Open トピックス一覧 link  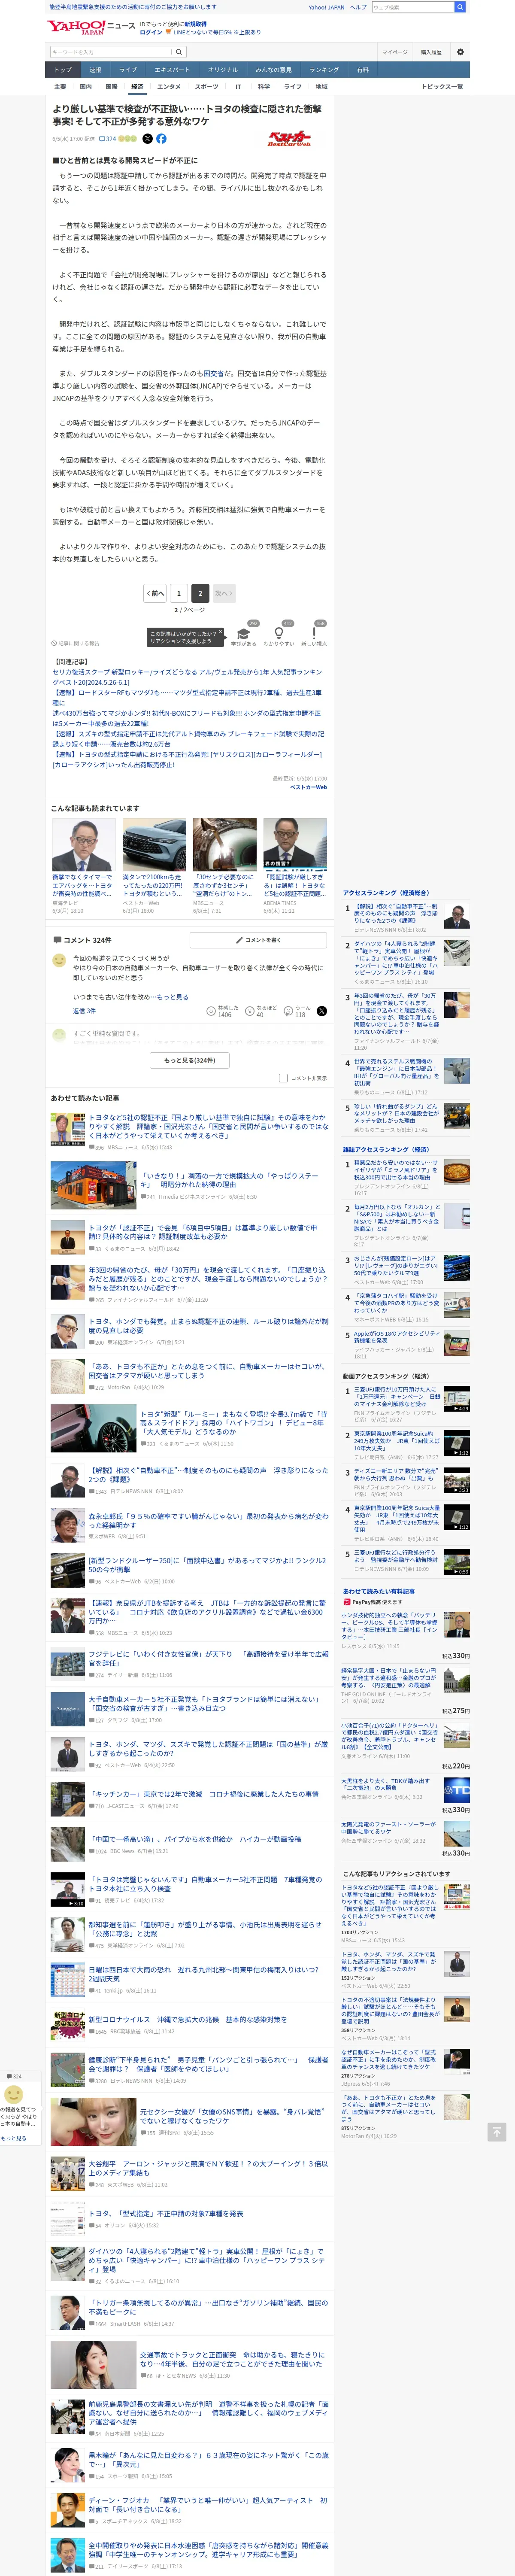(442, 87)
